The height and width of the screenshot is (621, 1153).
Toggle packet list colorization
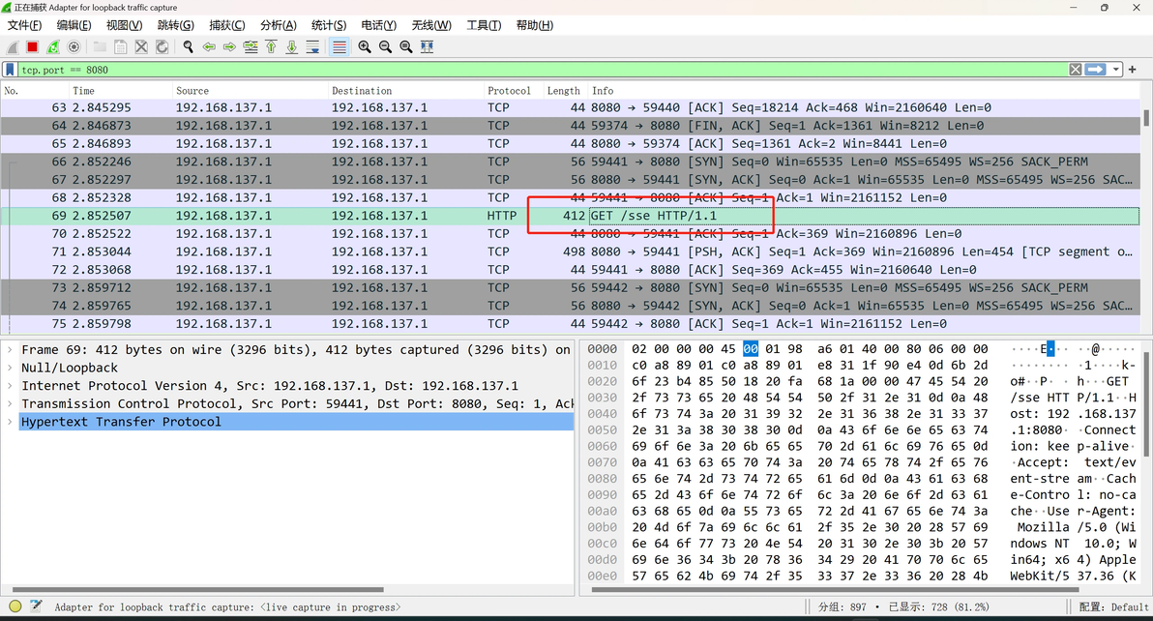(x=339, y=47)
